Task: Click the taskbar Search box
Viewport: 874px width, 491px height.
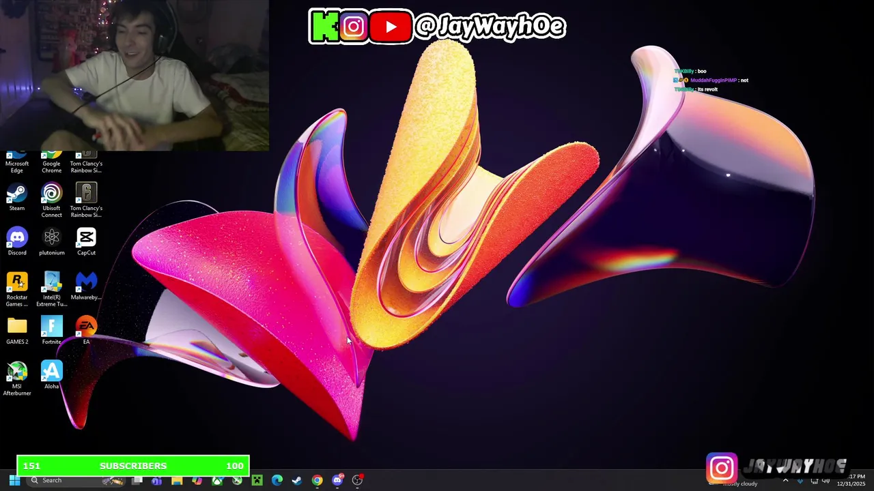Action: [75, 480]
